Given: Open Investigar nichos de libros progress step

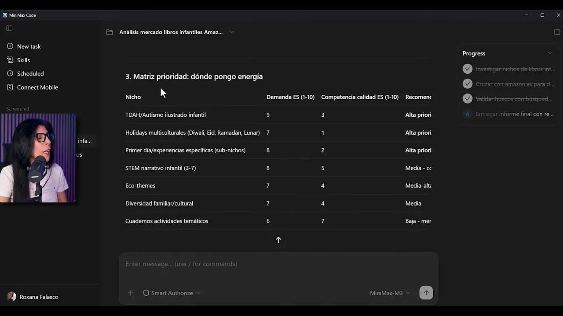Looking at the screenshot, I should (x=515, y=69).
